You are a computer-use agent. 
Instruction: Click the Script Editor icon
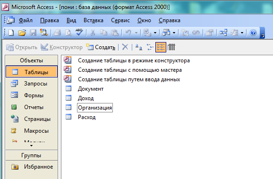click(196, 33)
